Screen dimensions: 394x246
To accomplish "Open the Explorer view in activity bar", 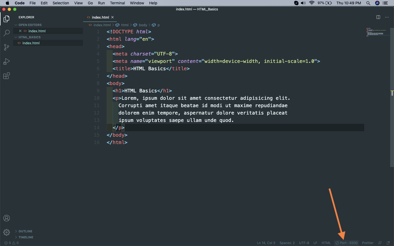I will point(7,19).
